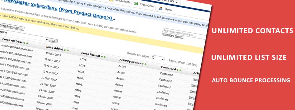Click the XMas Offer green icon

point(136,4)
